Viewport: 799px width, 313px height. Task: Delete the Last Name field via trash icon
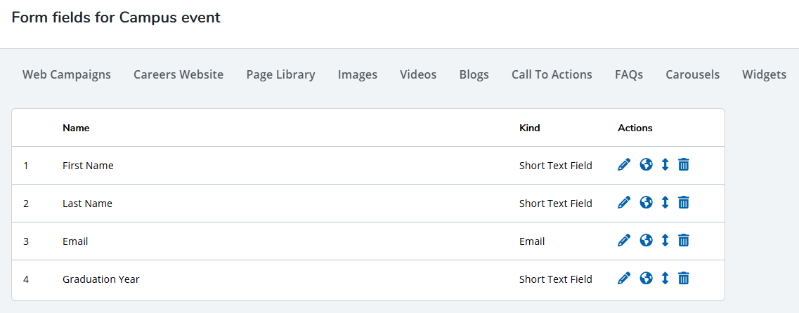tap(683, 203)
